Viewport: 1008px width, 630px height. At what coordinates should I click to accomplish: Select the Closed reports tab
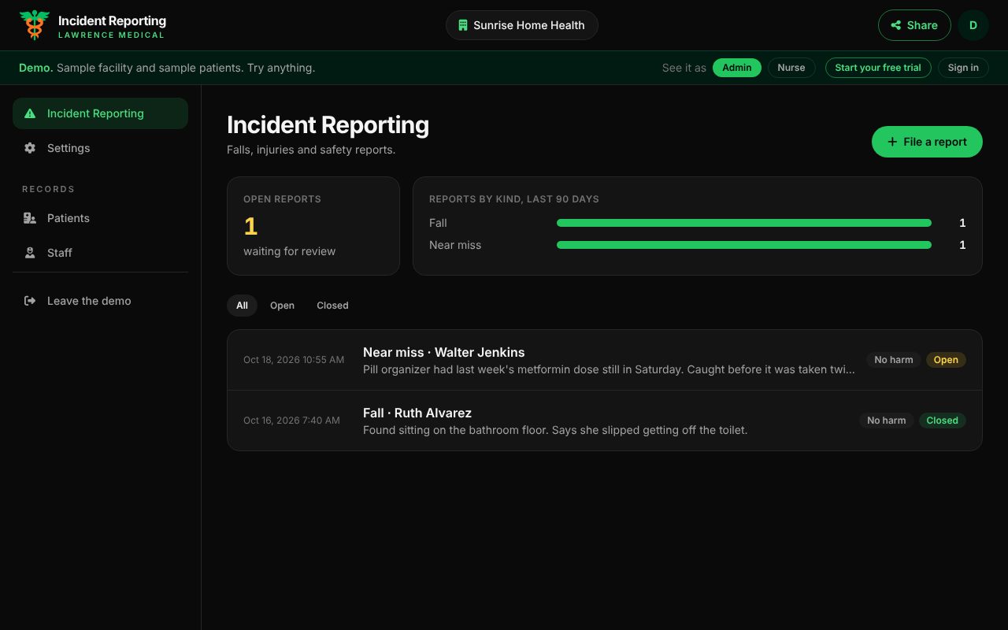(332, 306)
